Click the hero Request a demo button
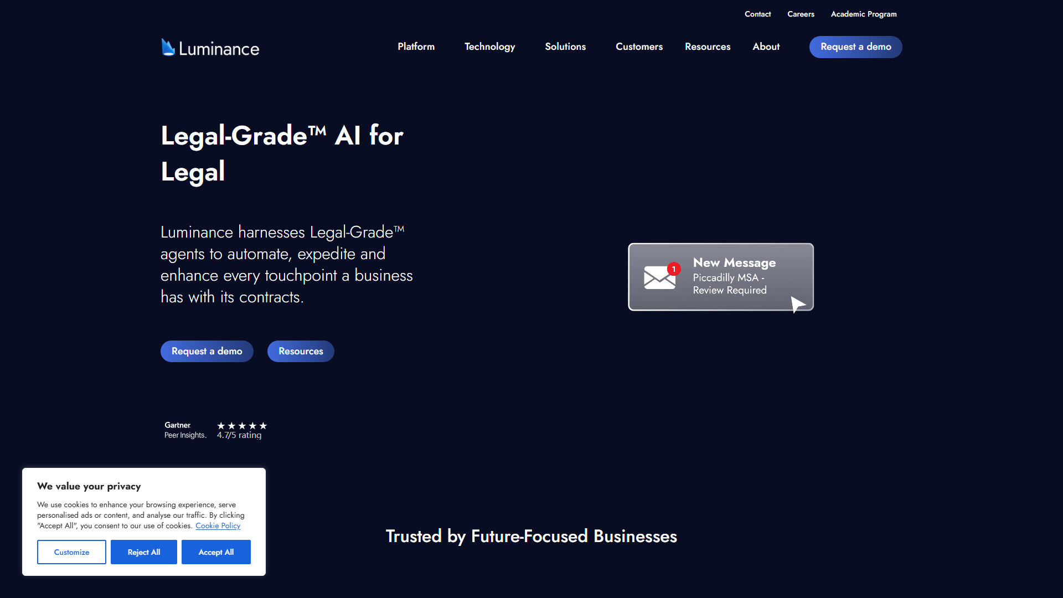 pos(207,352)
